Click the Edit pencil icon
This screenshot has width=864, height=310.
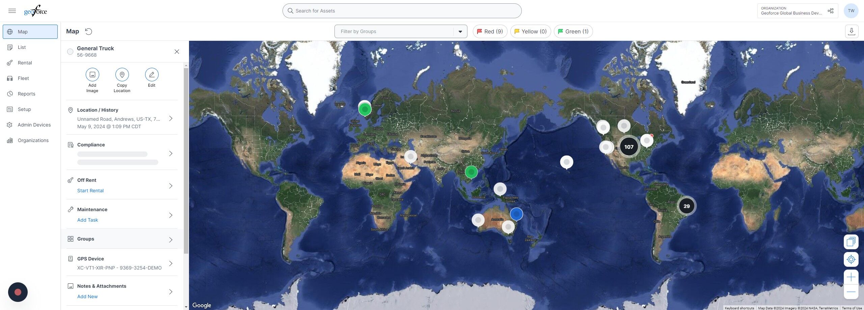(x=152, y=75)
